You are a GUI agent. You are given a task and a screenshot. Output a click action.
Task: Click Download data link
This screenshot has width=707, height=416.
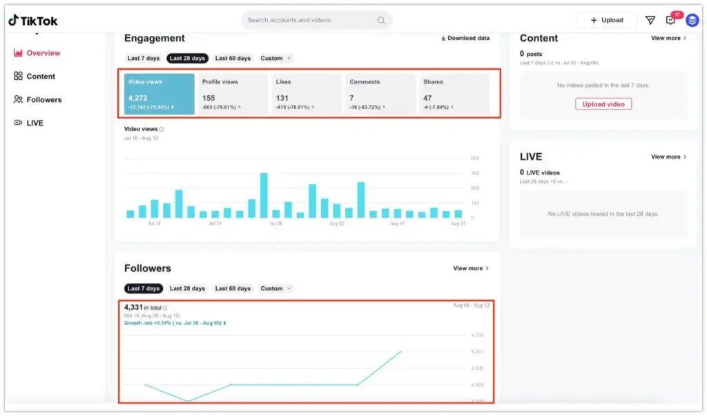(465, 39)
